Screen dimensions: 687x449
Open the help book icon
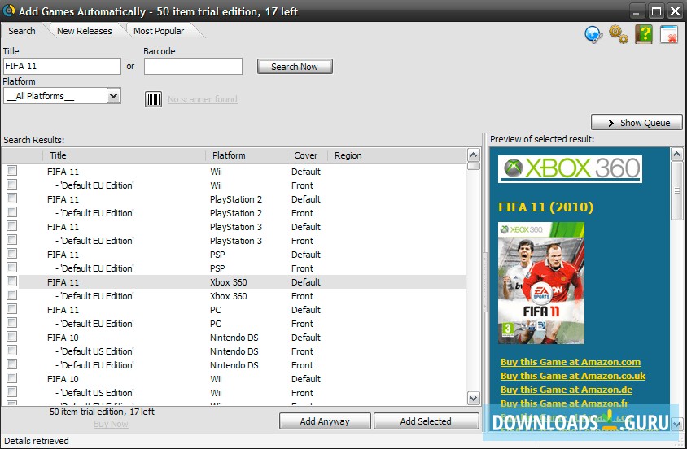coord(644,34)
